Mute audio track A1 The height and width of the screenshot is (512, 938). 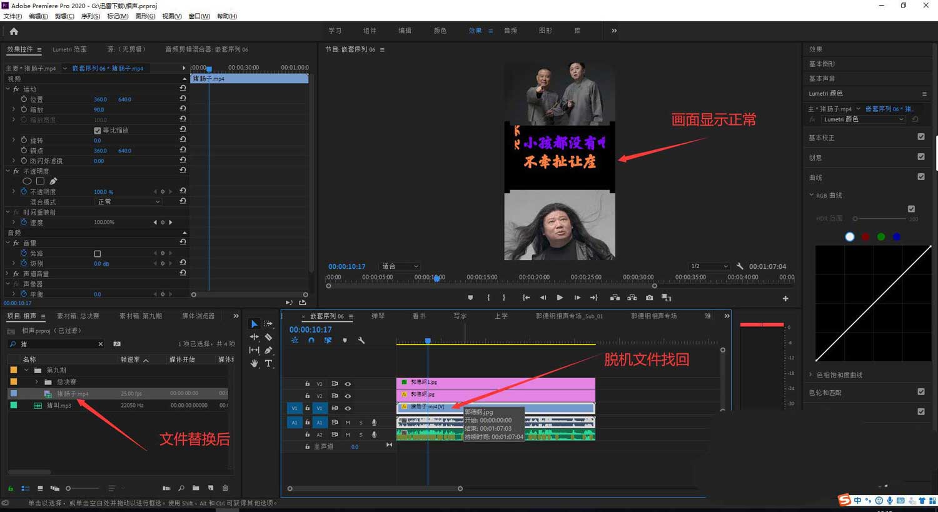[348, 423]
